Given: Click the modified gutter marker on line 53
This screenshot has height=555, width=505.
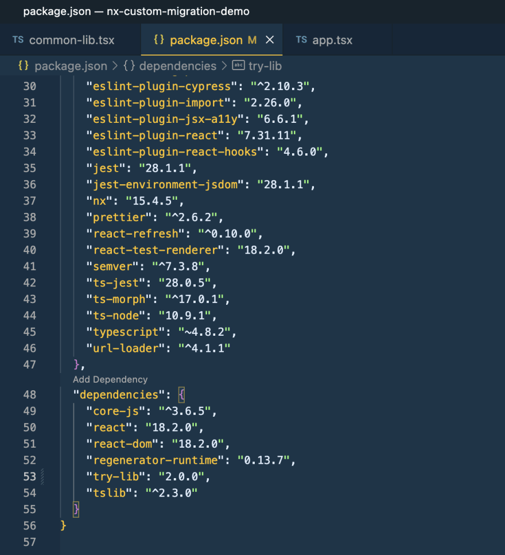Looking at the screenshot, I should click(x=42, y=476).
